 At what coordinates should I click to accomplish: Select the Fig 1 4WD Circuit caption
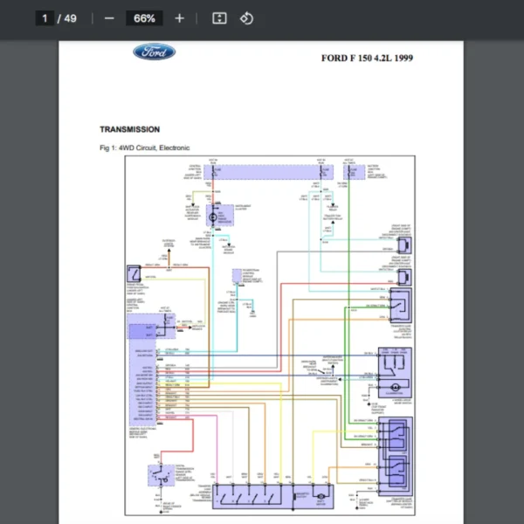pos(144,148)
